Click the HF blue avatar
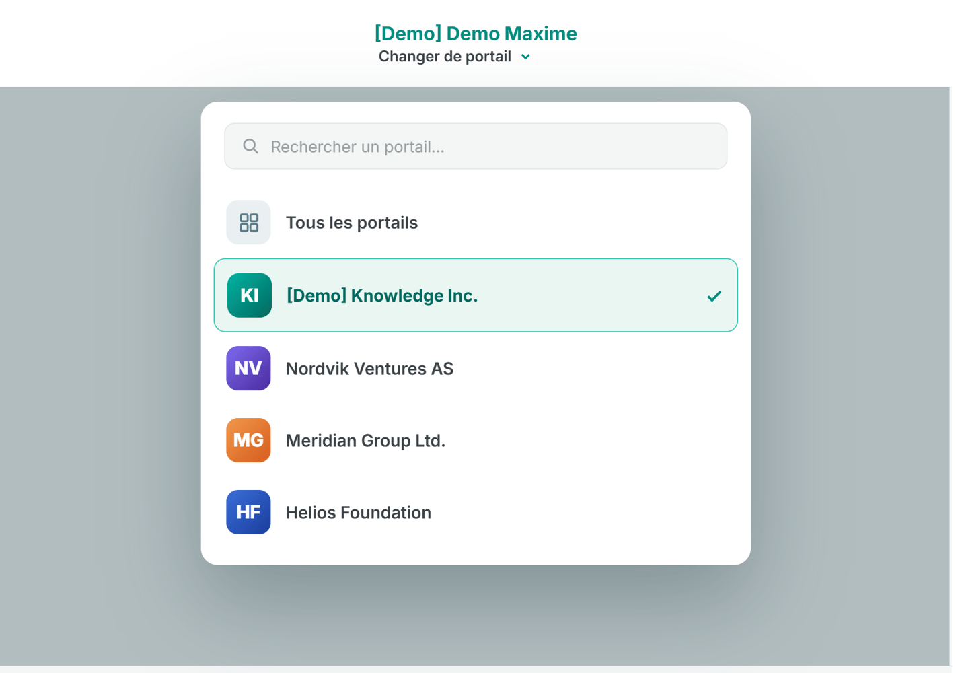The height and width of the screenshot is (673, 956). coord(248,512)
